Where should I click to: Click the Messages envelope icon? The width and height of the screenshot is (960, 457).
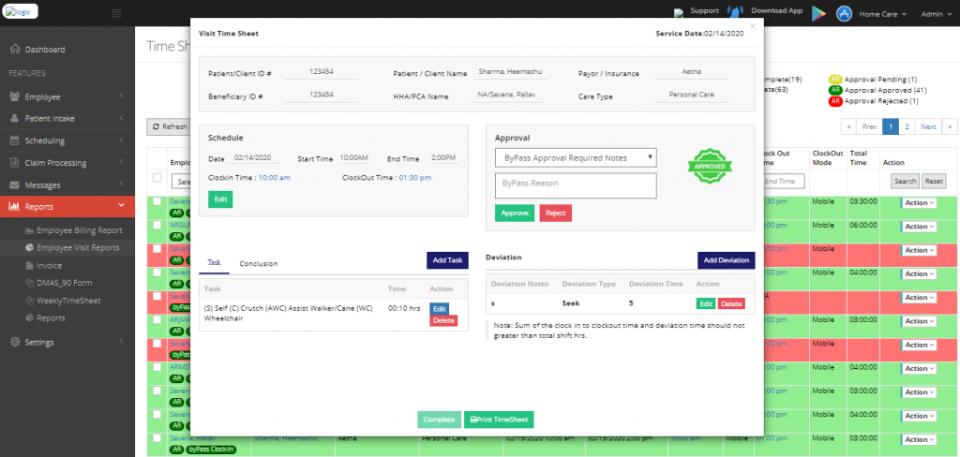pyautogui.click(x=15, y=185)
